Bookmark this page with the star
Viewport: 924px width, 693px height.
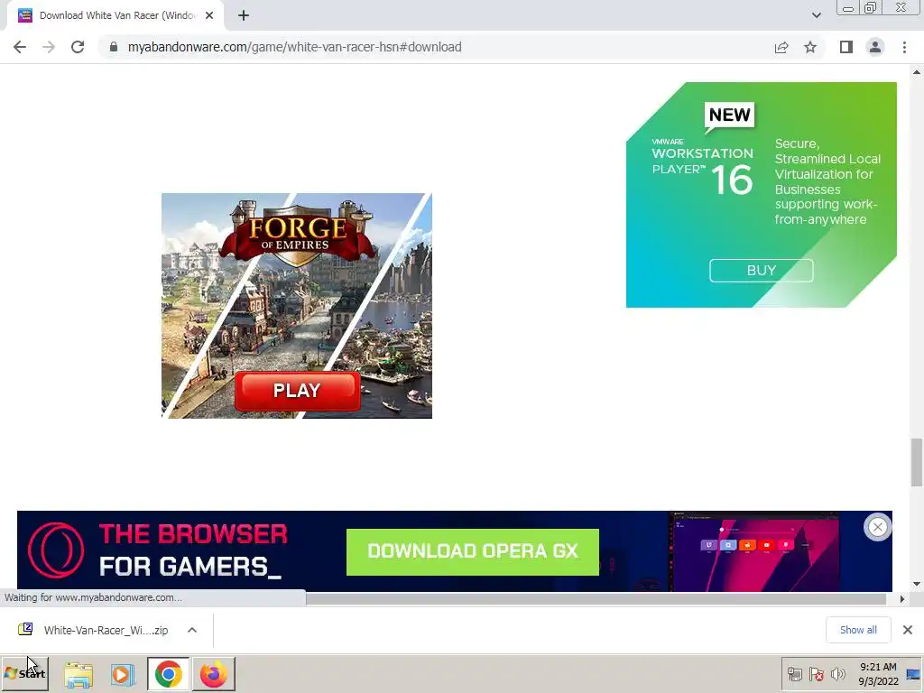(810, 47)
